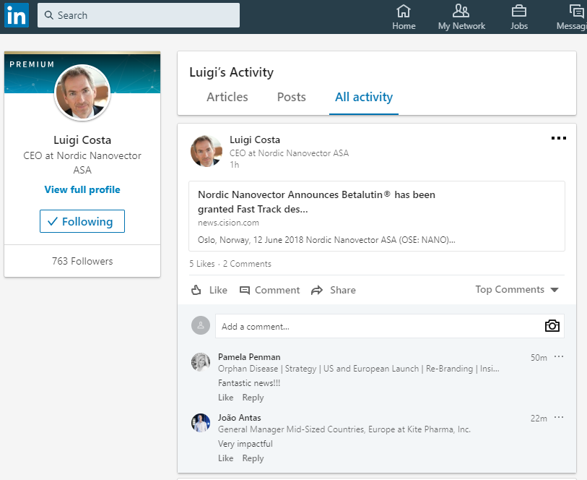This screenshot has width=587, height=480.
Task: Open the post's three-dot options menu
Action: tap(559, 138)
